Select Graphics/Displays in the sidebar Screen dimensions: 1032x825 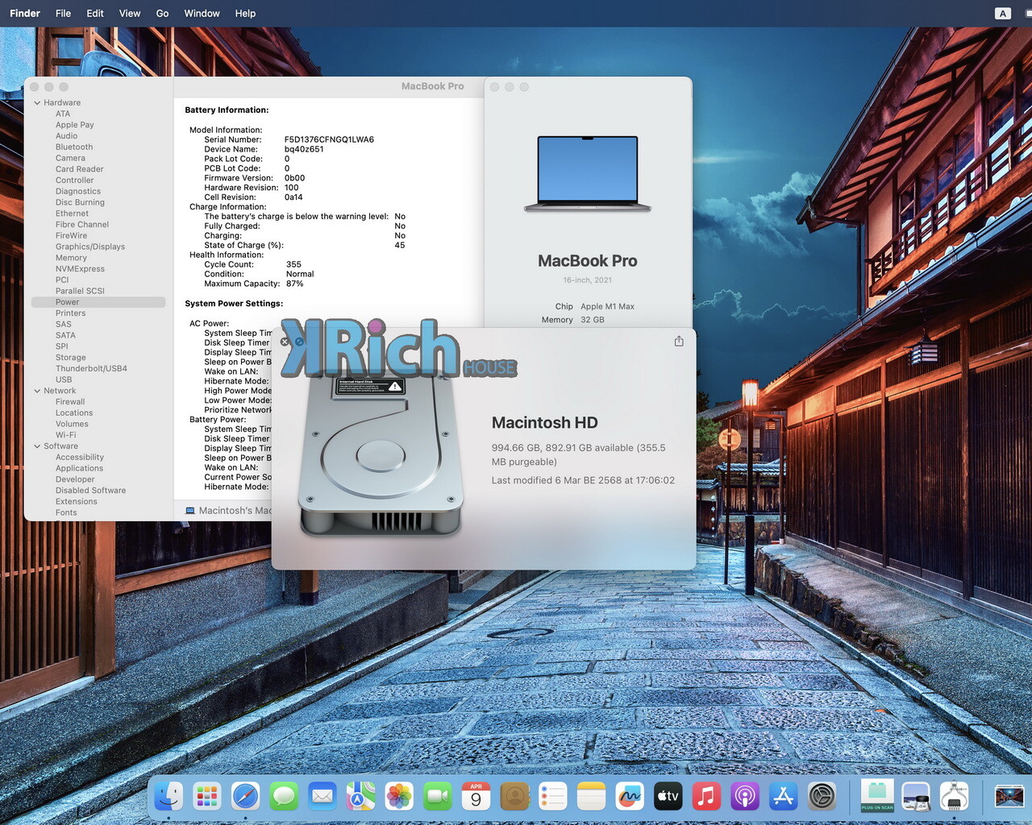90,247
